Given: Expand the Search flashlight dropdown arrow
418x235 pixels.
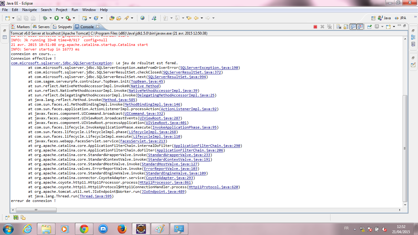Looking at the screenshot, I should [132, 18].
